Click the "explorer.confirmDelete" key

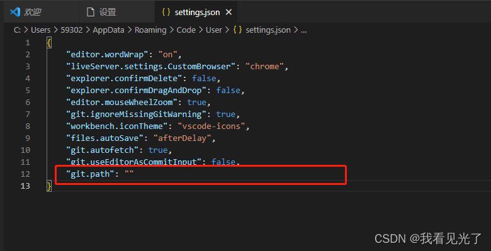coord(124,78)
